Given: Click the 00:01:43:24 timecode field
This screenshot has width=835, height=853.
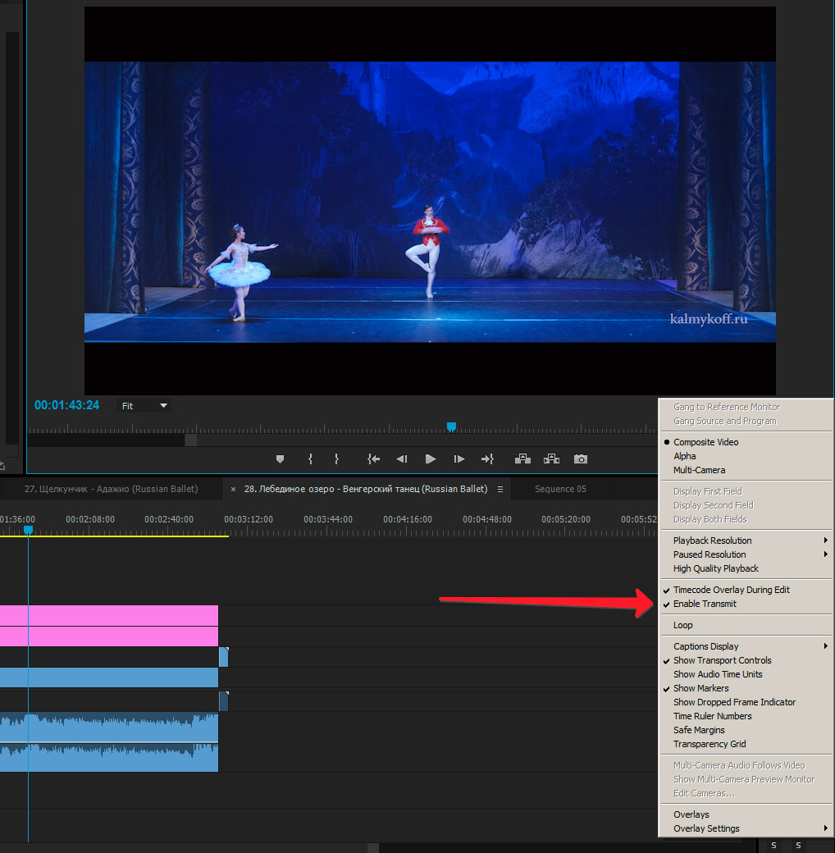Looking at the screenshot, I should tap(67, 405).
